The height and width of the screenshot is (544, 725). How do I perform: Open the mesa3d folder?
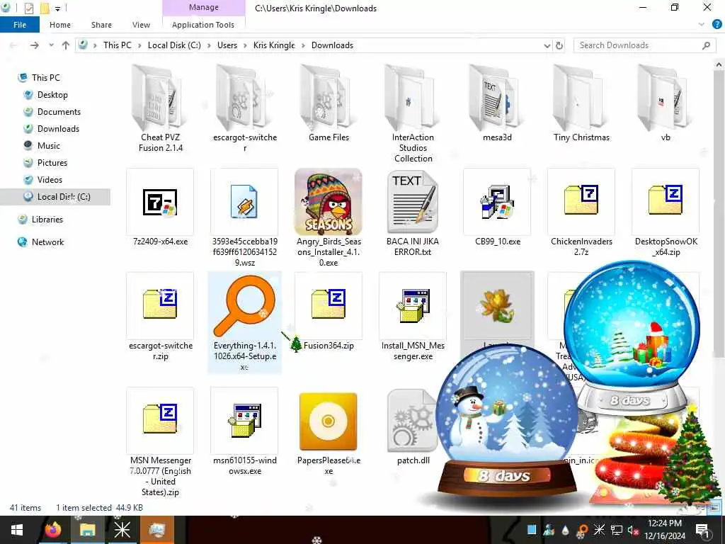[497, 103]
